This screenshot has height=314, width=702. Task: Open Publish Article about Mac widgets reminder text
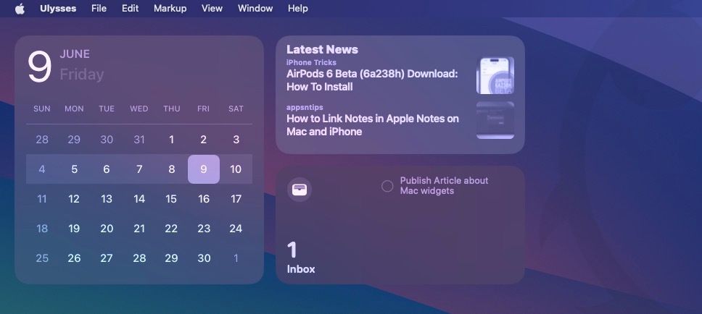coord(444,186)
